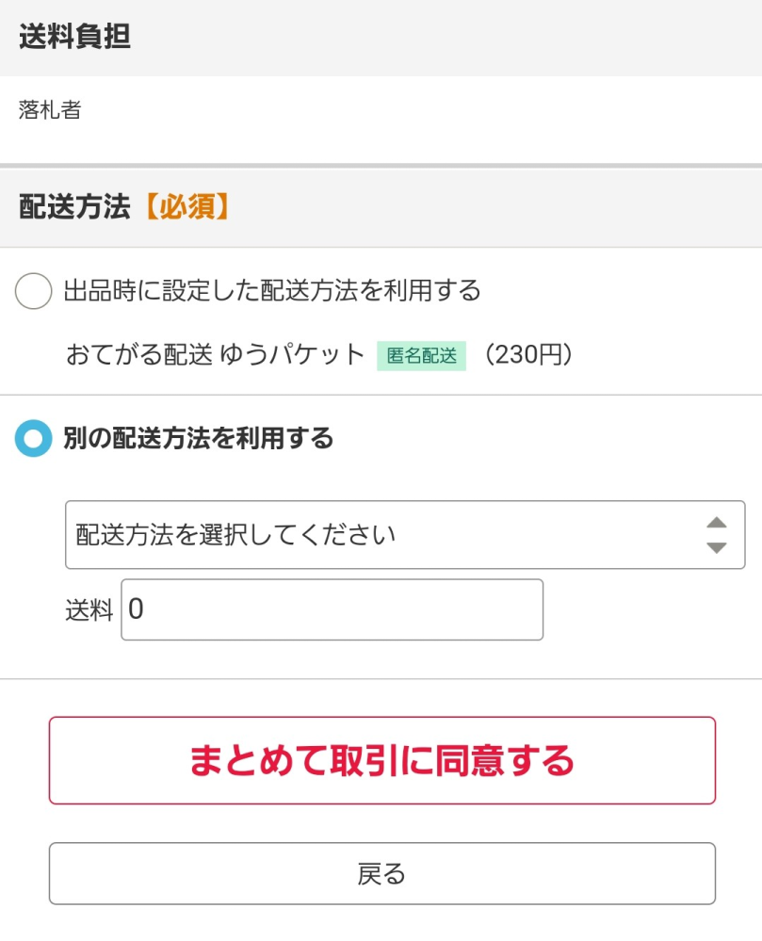Select the blue 別の配送方法を利用する radio circle
The height and width of the screenshot is (941, 762).
[x=33, y=438]
